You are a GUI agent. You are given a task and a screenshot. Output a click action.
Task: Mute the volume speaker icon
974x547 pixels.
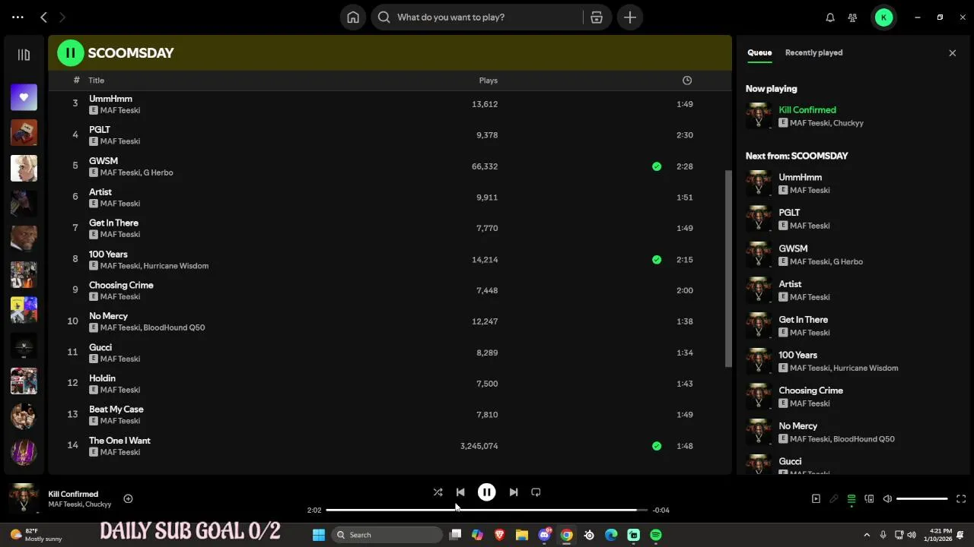(887, 499)
